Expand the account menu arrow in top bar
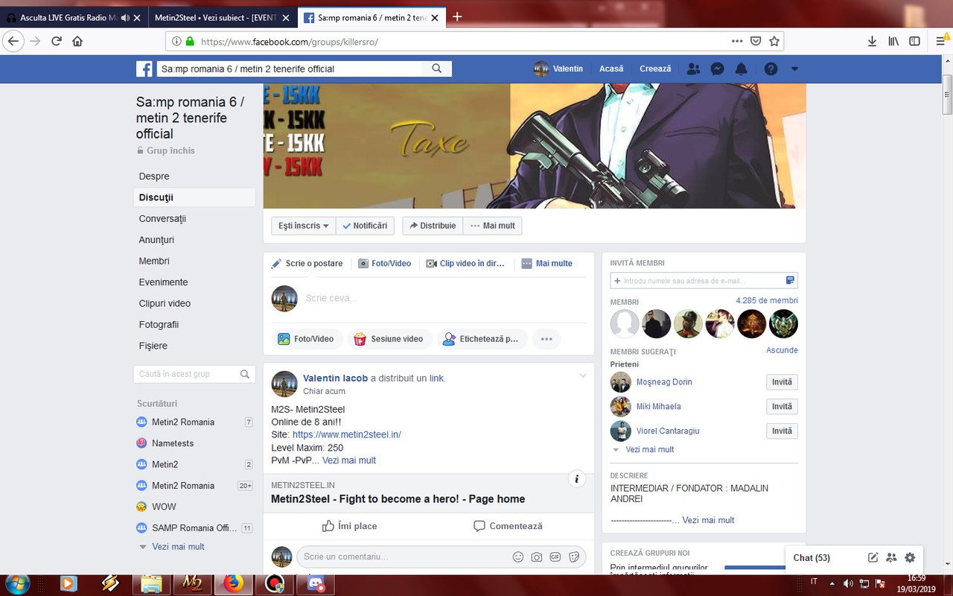The height and width of the screenshot is (596, 953). [794, 69]
